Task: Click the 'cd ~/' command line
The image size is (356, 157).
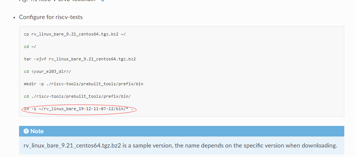Action: tap(30, 47)
